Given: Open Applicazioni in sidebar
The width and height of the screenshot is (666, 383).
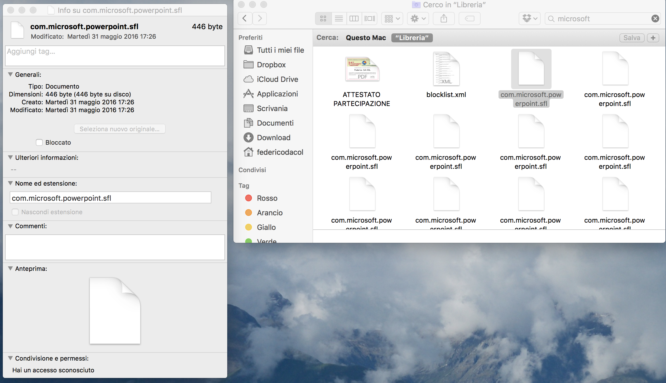Looking at the screenshot, I should (x=271, y=94).
